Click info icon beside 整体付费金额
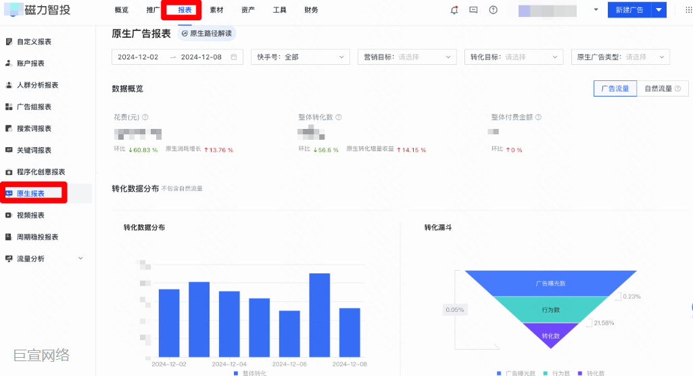Image resolution: width=693 pixels, height=376 pixels. (538, 117)
